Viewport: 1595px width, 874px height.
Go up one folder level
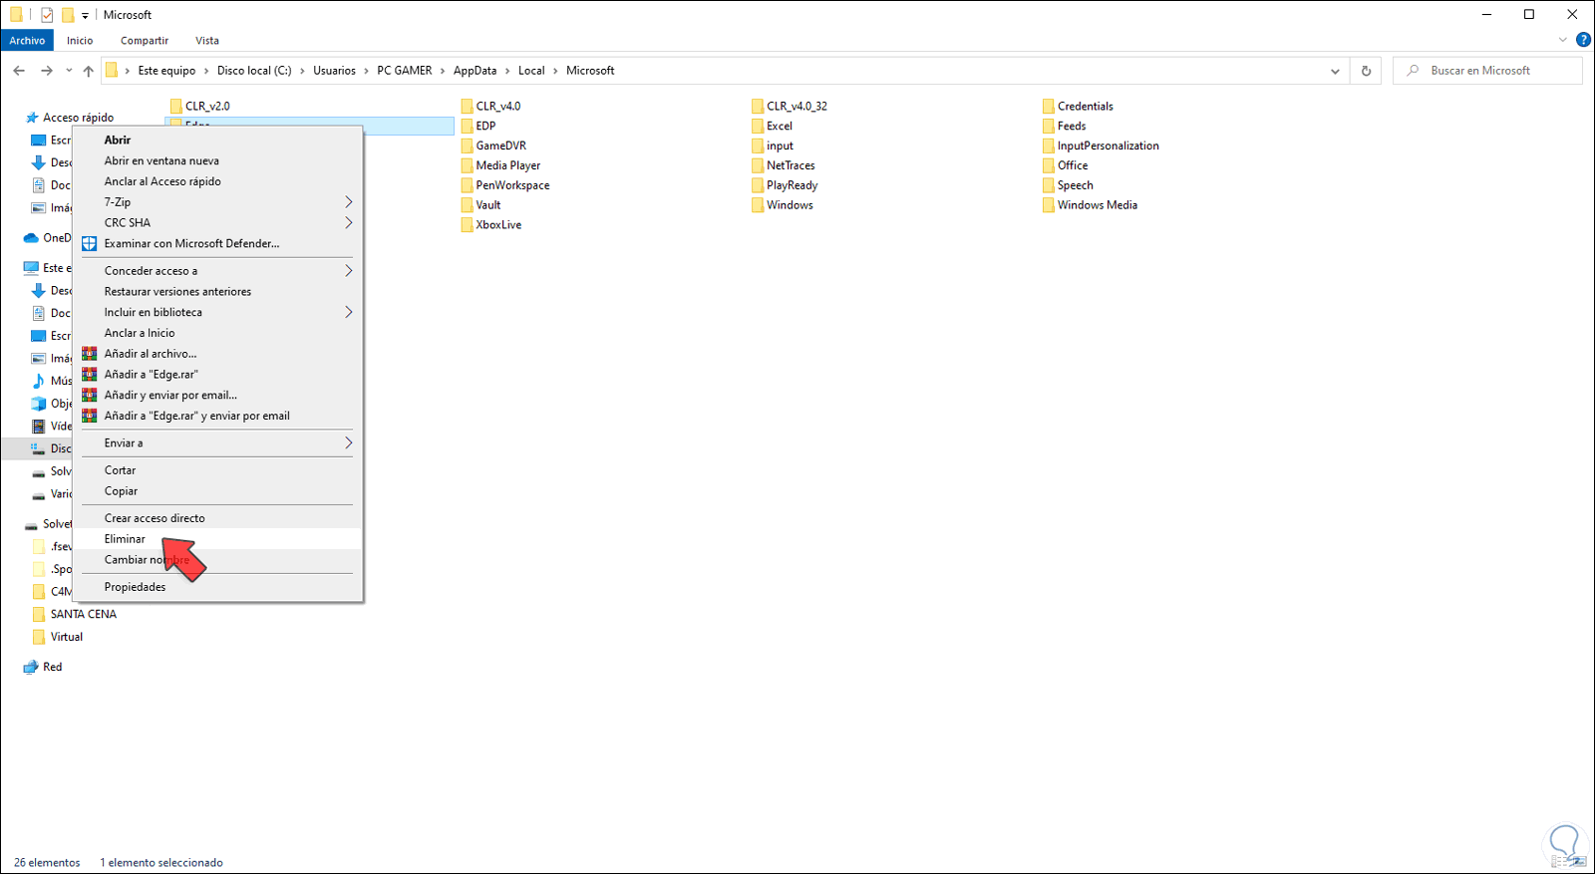[88, 71]
